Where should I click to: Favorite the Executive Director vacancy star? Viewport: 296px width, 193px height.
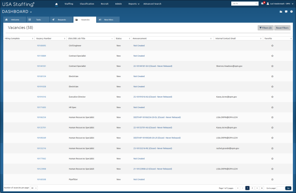point(272,97)
